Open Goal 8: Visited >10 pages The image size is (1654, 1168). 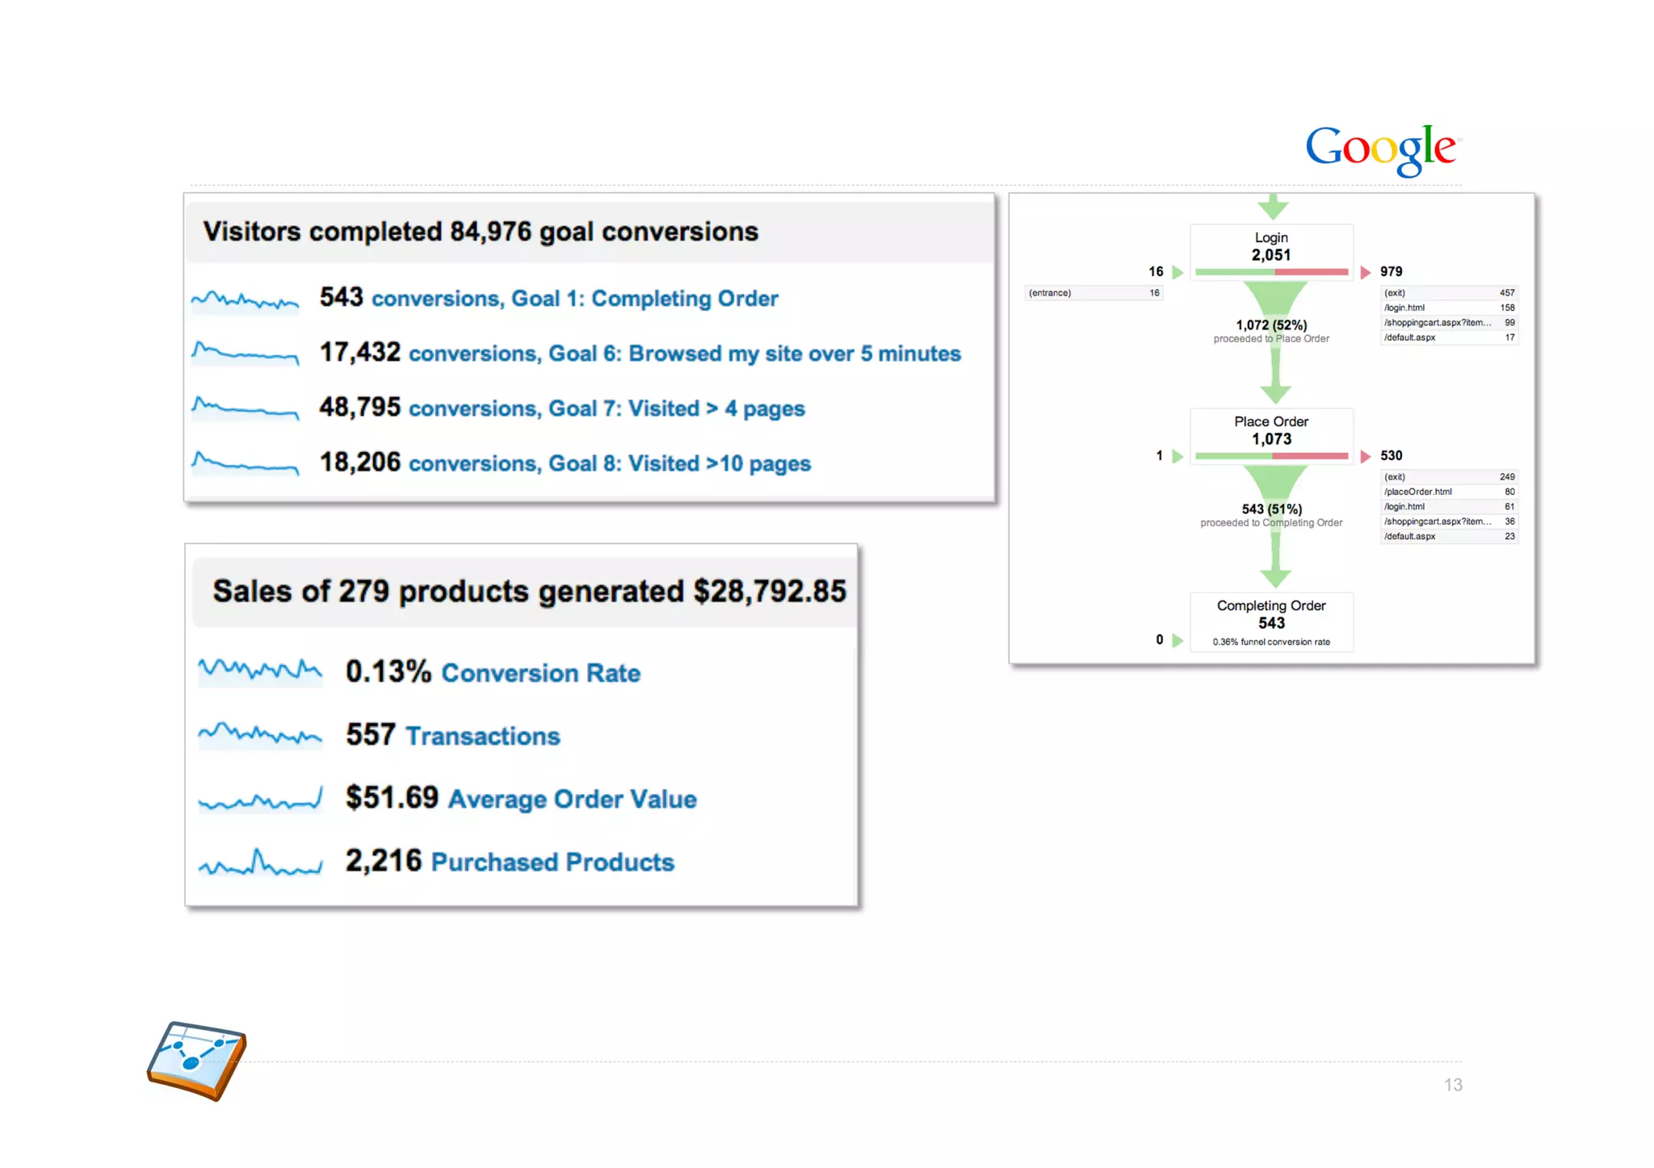609,464
